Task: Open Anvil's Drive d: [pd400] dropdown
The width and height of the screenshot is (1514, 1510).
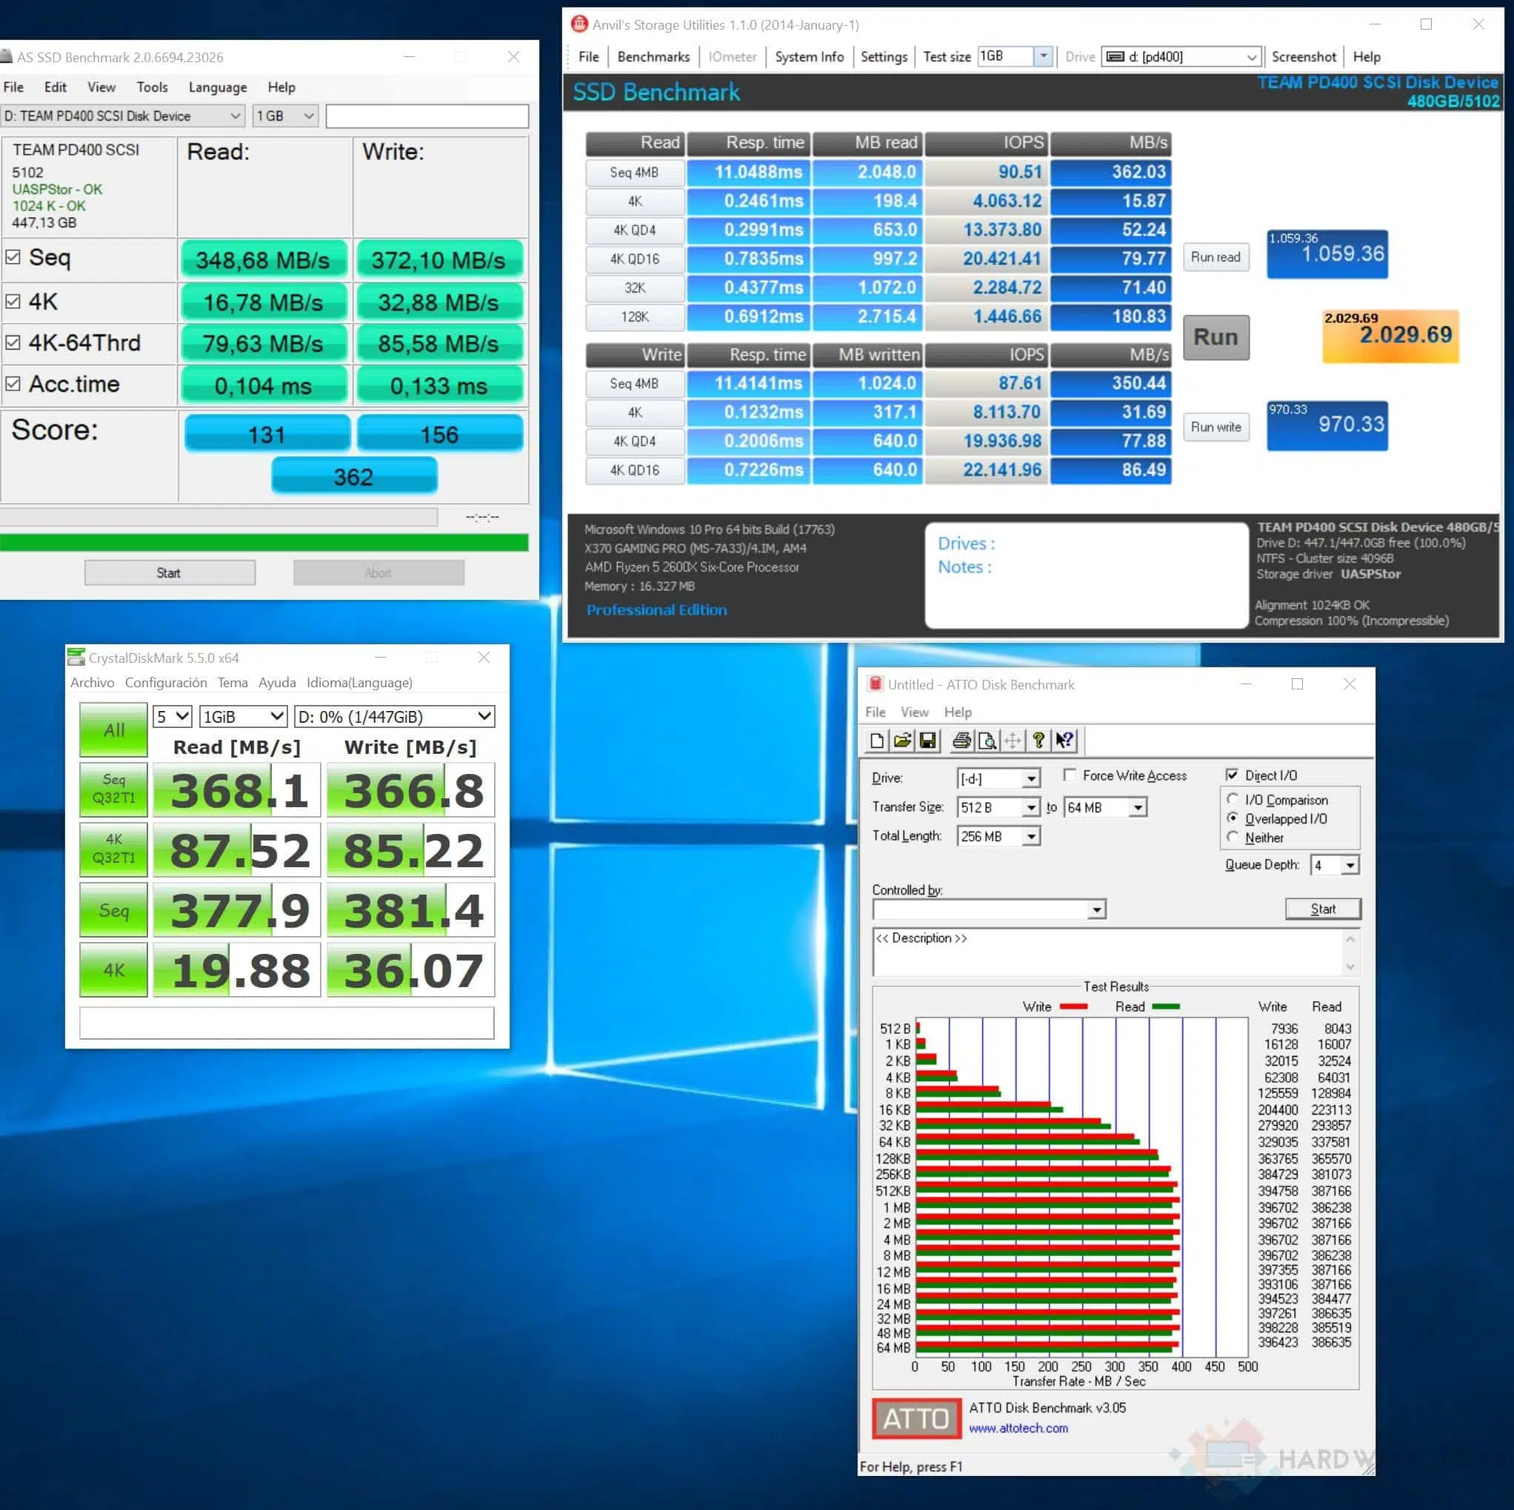Action: coord(1181,56)
